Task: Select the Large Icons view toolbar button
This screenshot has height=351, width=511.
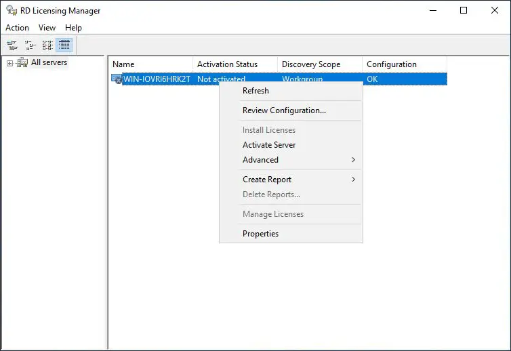Action: pos(13,45)
